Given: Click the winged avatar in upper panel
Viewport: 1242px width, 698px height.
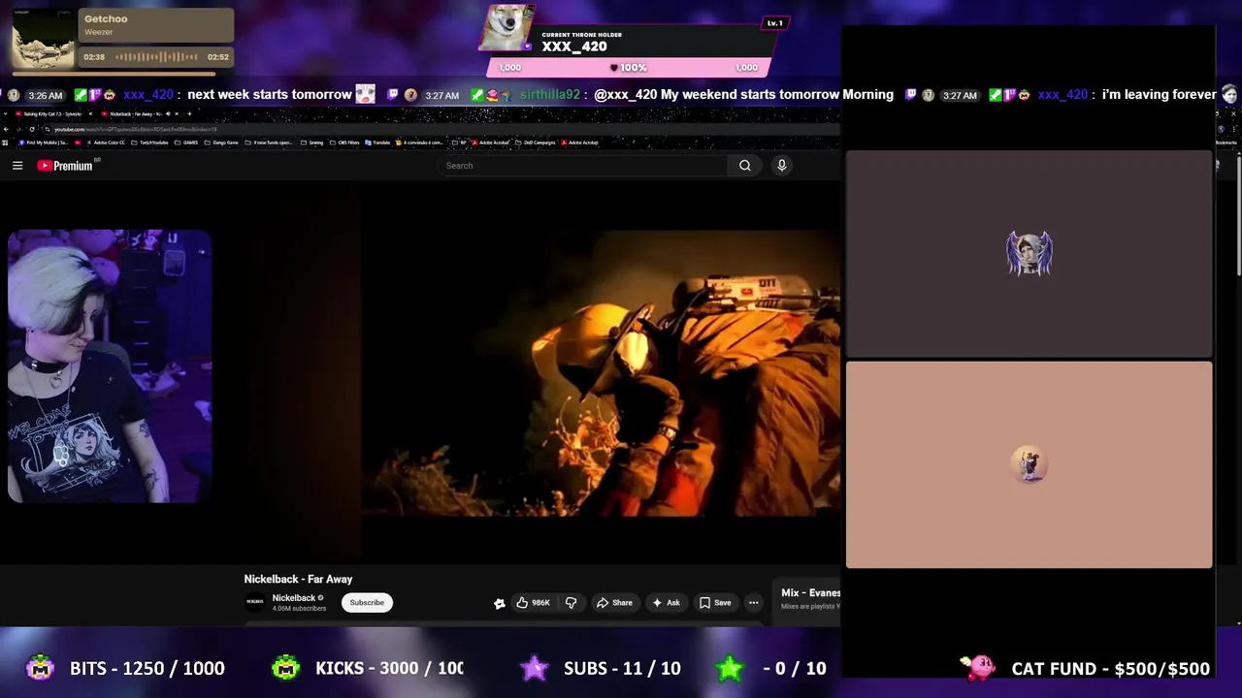Looking at the screenshot, I should point(1030,253).
